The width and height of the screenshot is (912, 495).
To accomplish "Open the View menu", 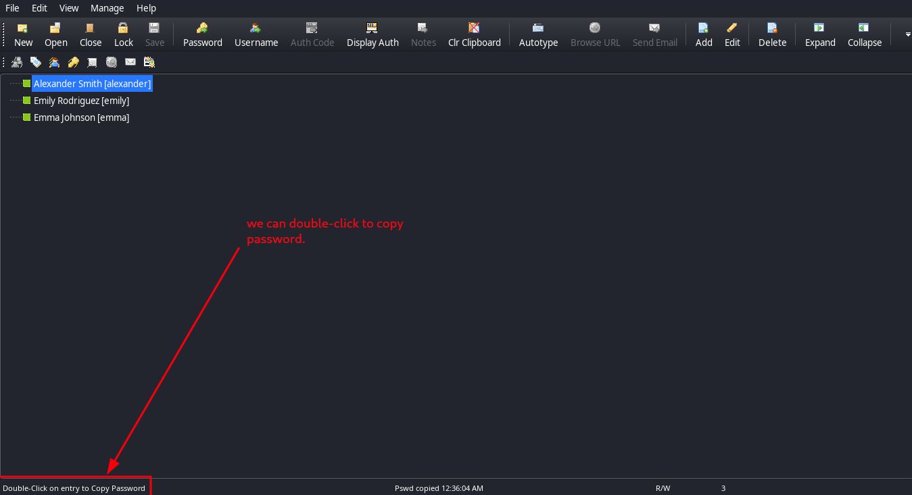I will coord(69,8).
